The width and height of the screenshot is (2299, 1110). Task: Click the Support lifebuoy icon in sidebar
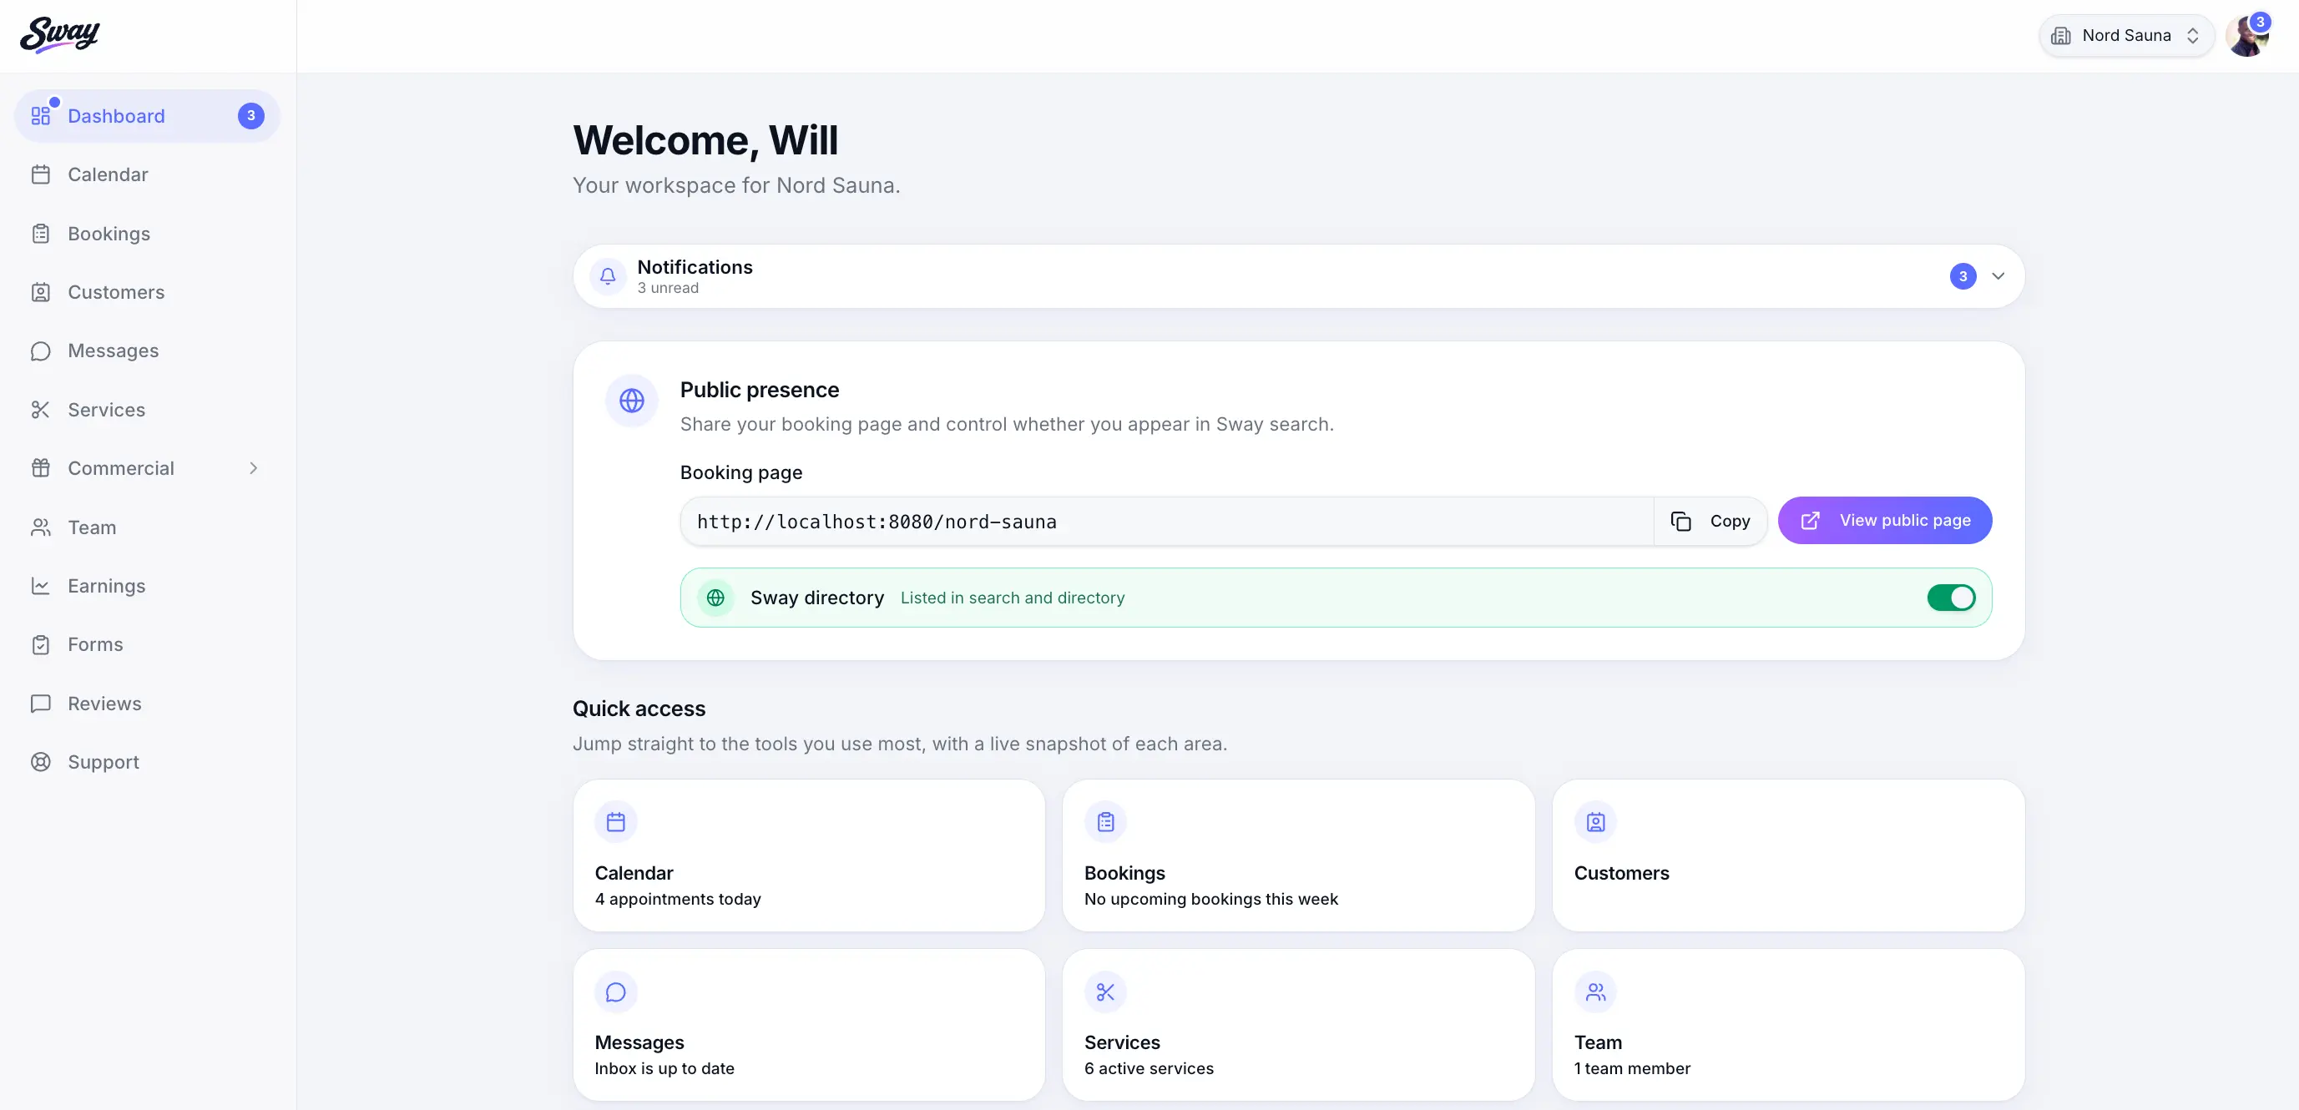pos(41,762)
